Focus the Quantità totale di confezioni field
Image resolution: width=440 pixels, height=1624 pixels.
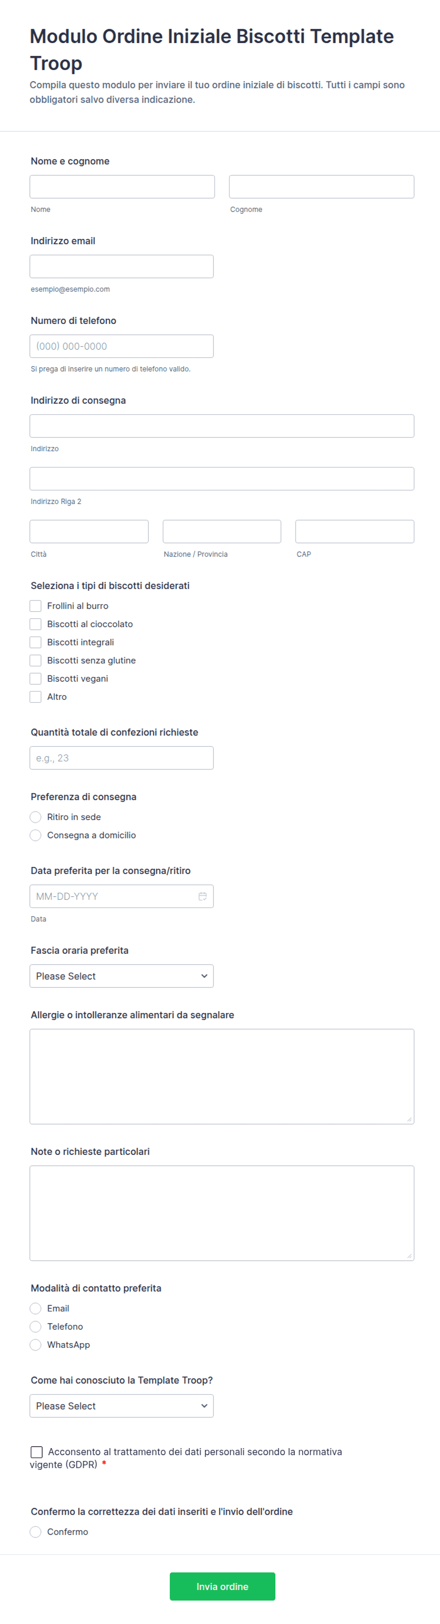point(122,758)
